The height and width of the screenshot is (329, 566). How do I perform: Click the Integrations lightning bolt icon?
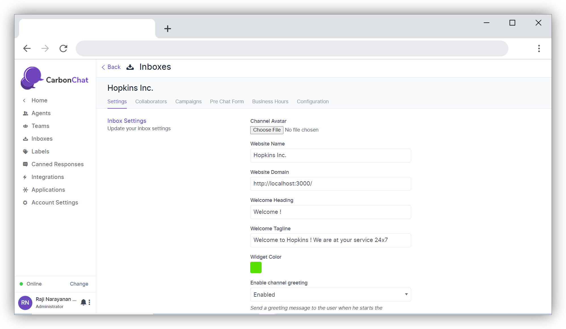pos(25,177)
